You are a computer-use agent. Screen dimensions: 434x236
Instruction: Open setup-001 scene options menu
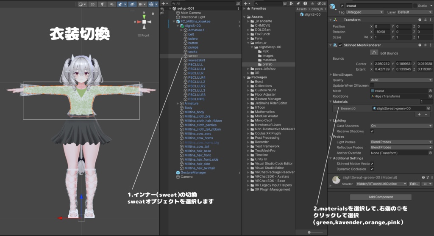click(x=238, y=8)
